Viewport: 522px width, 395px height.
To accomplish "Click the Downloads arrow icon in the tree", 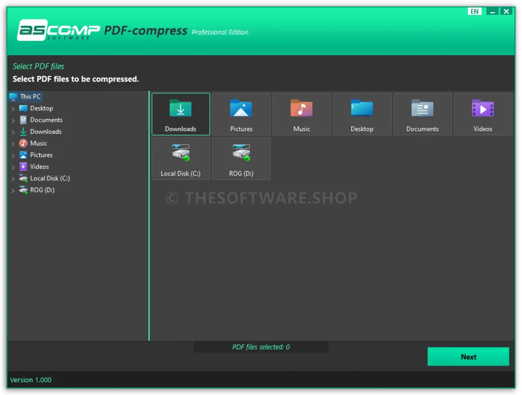I will 23,132.
